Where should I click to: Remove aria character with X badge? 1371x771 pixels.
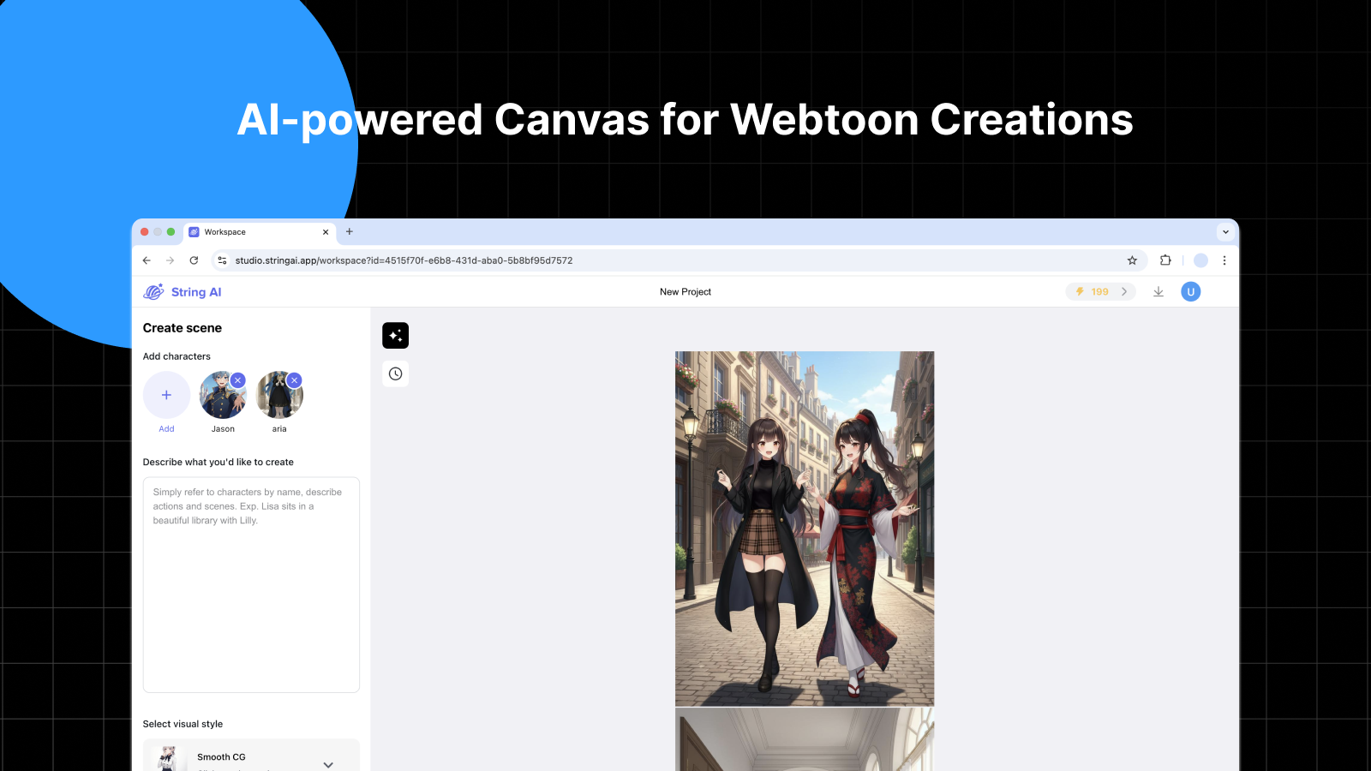(x=295, y=380)
